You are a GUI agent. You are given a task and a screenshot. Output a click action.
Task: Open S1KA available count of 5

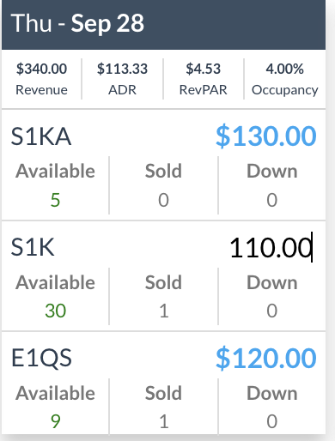55,200
